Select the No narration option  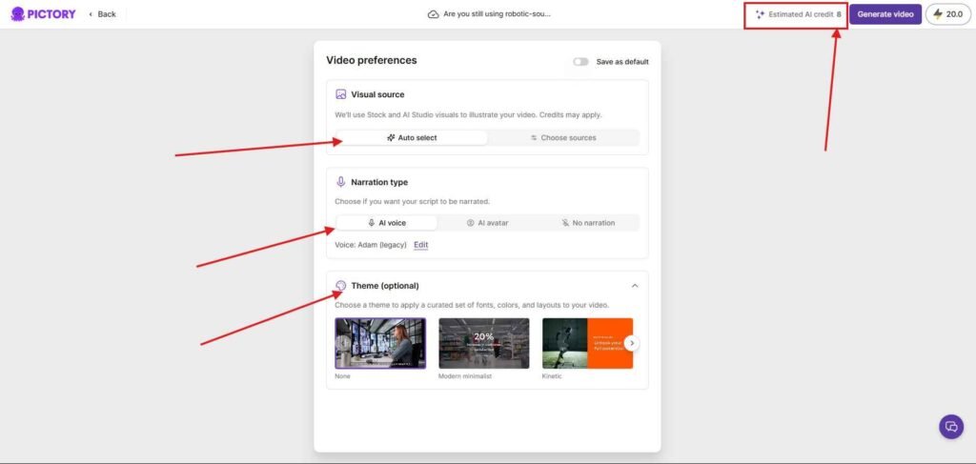588,223
